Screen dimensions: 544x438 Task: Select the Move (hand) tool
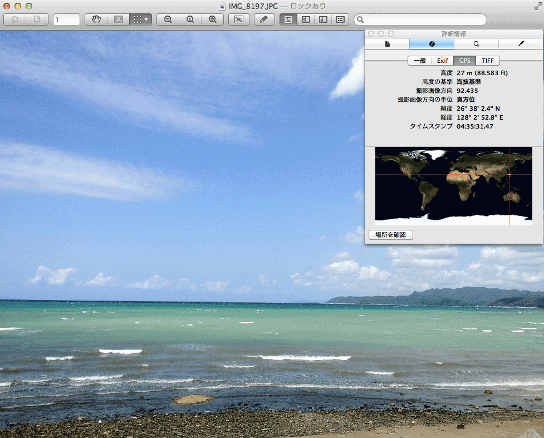coord(96,19)
